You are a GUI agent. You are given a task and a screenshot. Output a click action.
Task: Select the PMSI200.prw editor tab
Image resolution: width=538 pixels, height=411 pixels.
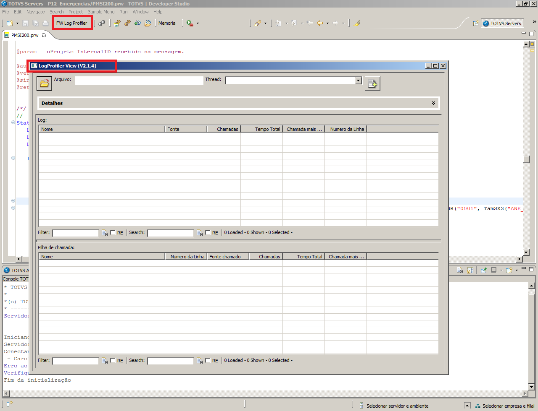point(25,35)
